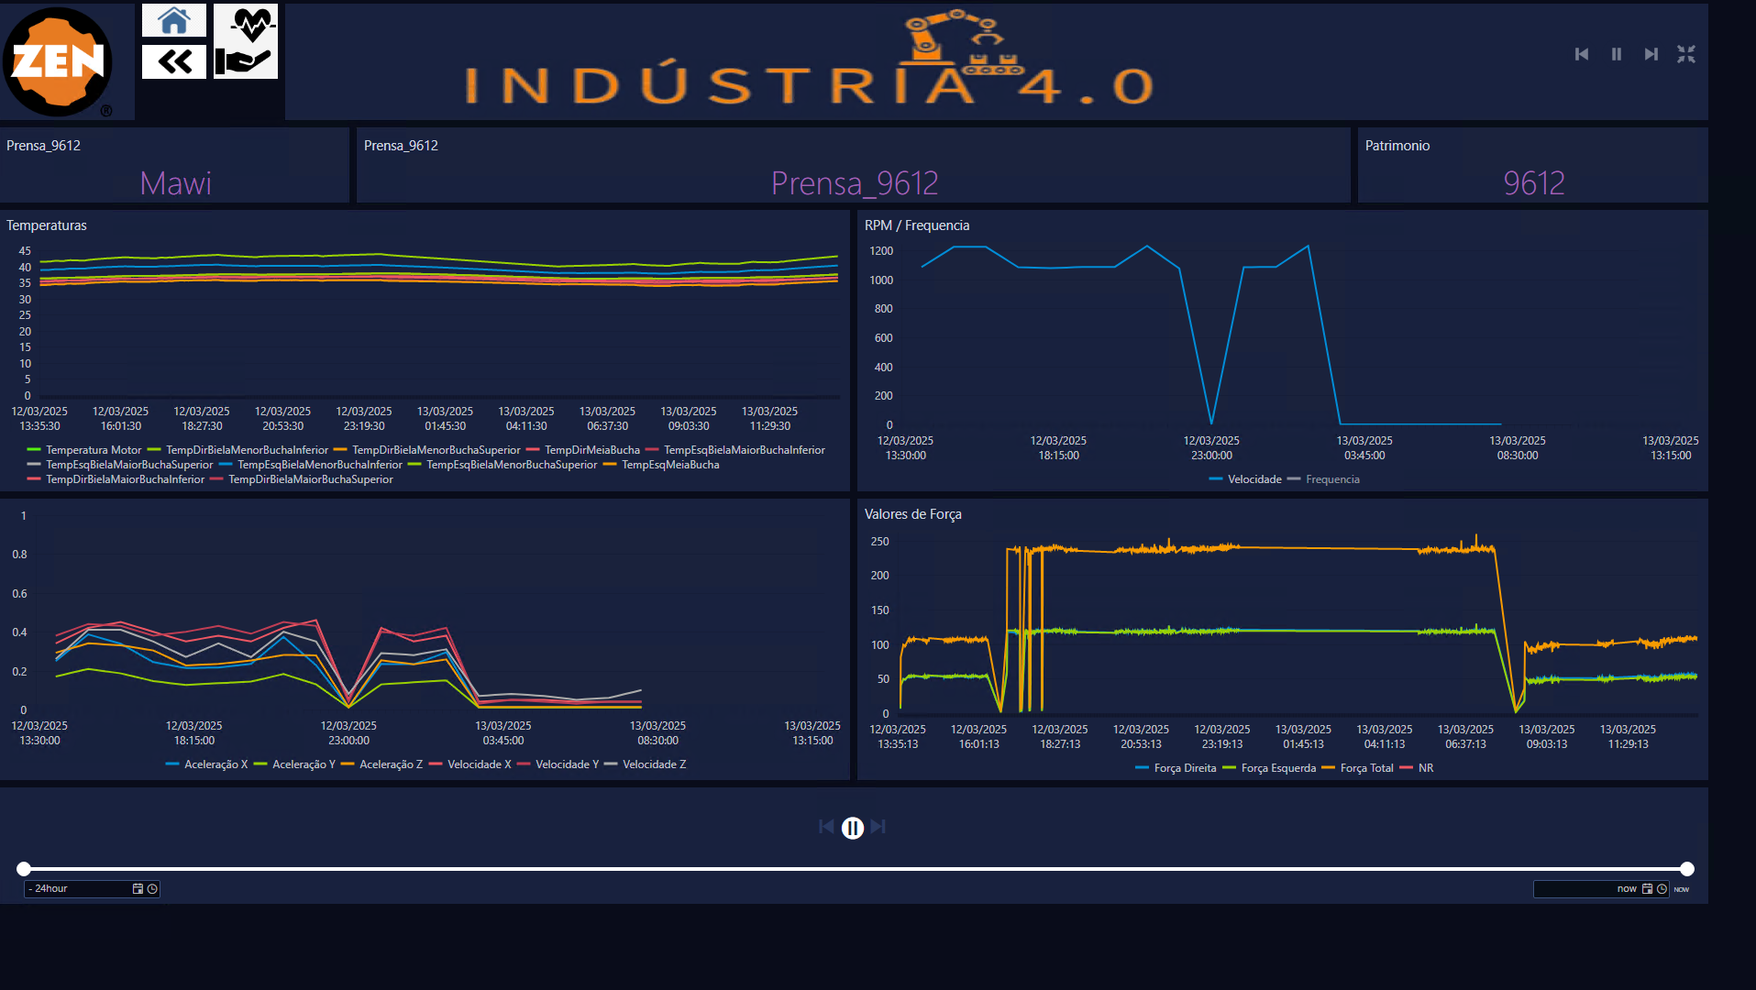Skip to previous dashboard in top controls
This screenshot has height=990, width=1756.
[1581, 54]
